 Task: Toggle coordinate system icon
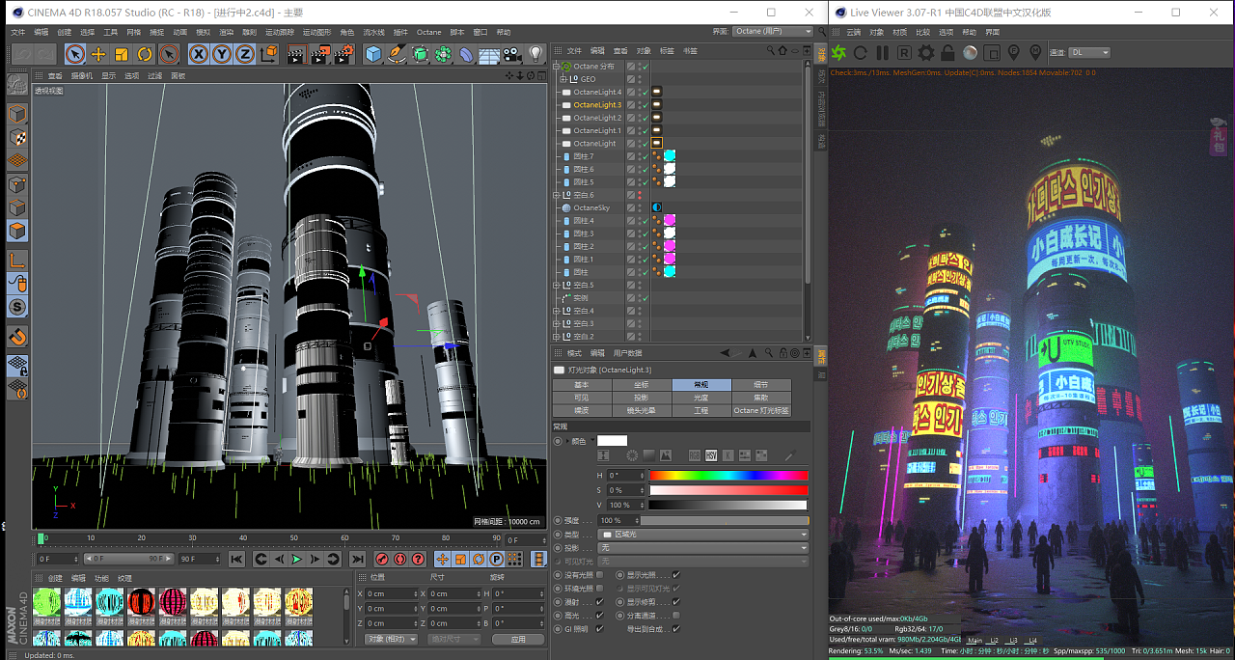point(268,54)
